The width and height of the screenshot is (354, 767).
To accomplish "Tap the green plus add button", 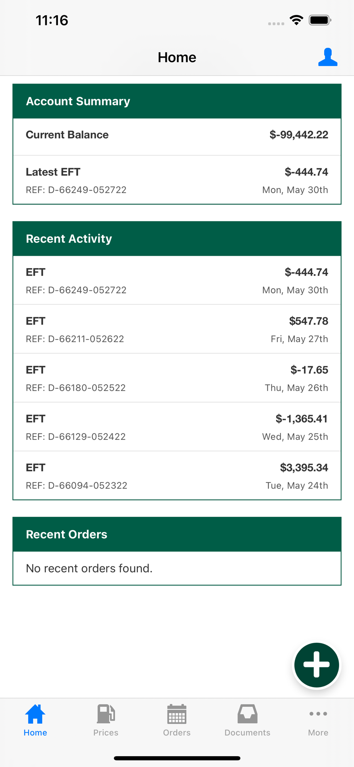I will [316, 665].
